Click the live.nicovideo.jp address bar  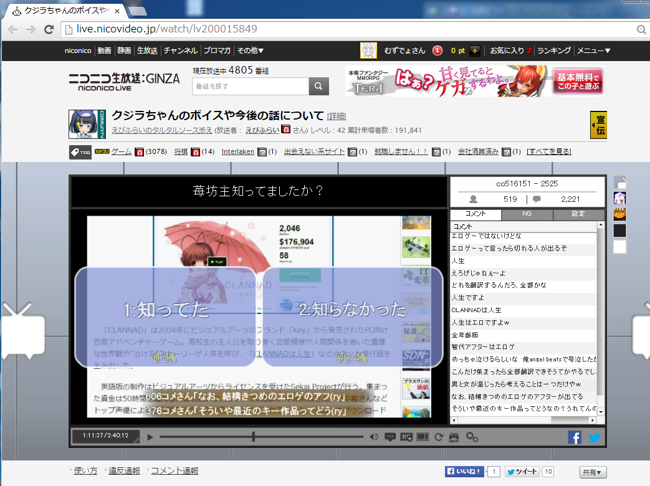(x=348, y=29)
